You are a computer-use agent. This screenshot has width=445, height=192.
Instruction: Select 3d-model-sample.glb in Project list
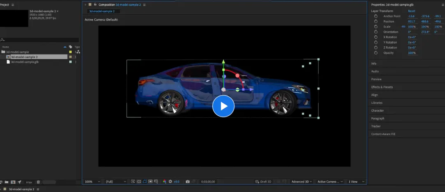(x=25, y=62)
